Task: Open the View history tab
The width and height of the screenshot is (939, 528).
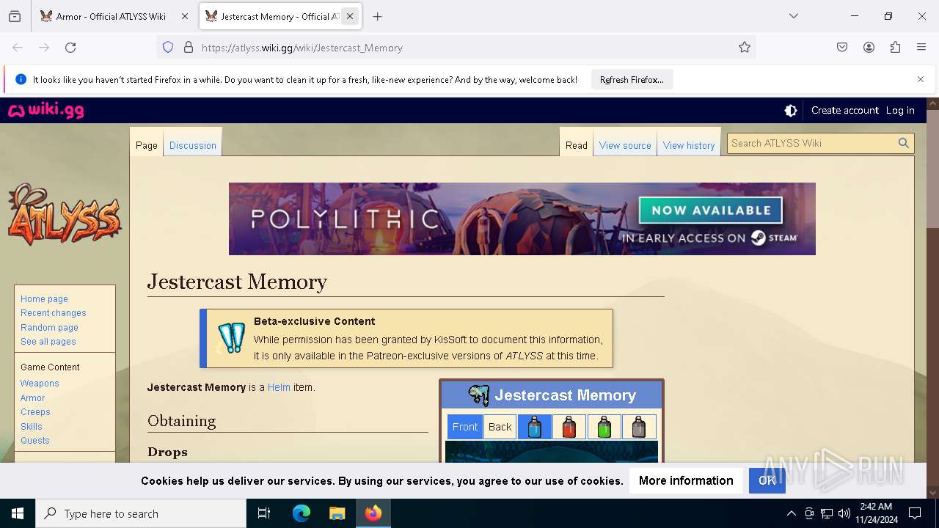Action: pos(689,145)
